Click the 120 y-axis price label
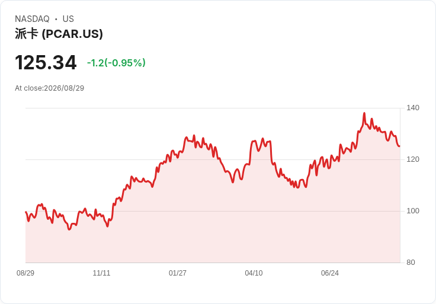 pos(413,159)
